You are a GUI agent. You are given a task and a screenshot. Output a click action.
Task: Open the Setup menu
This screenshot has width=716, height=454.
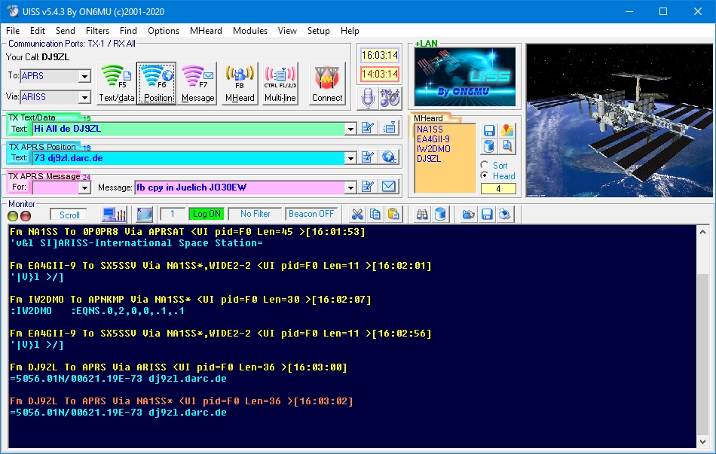[318, 31]
